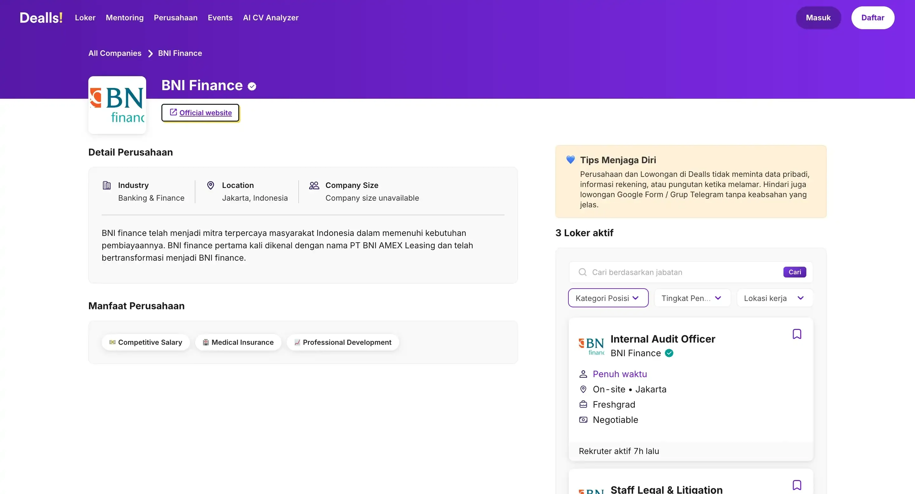
Task: Click the Negotiable salary text
Action: pyautogui.click(x=615, y=420)
